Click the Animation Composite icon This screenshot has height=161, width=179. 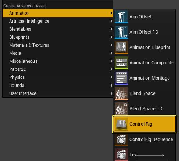[x=121, y=63]
